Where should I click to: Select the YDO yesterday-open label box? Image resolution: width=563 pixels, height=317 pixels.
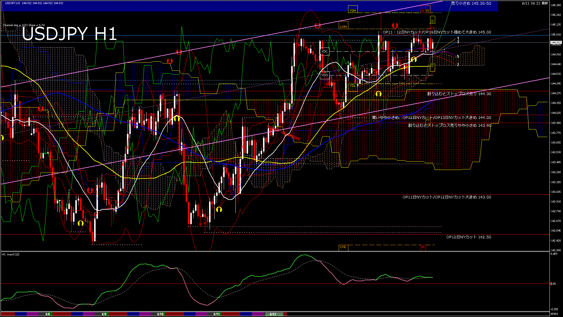pos(325,75)
